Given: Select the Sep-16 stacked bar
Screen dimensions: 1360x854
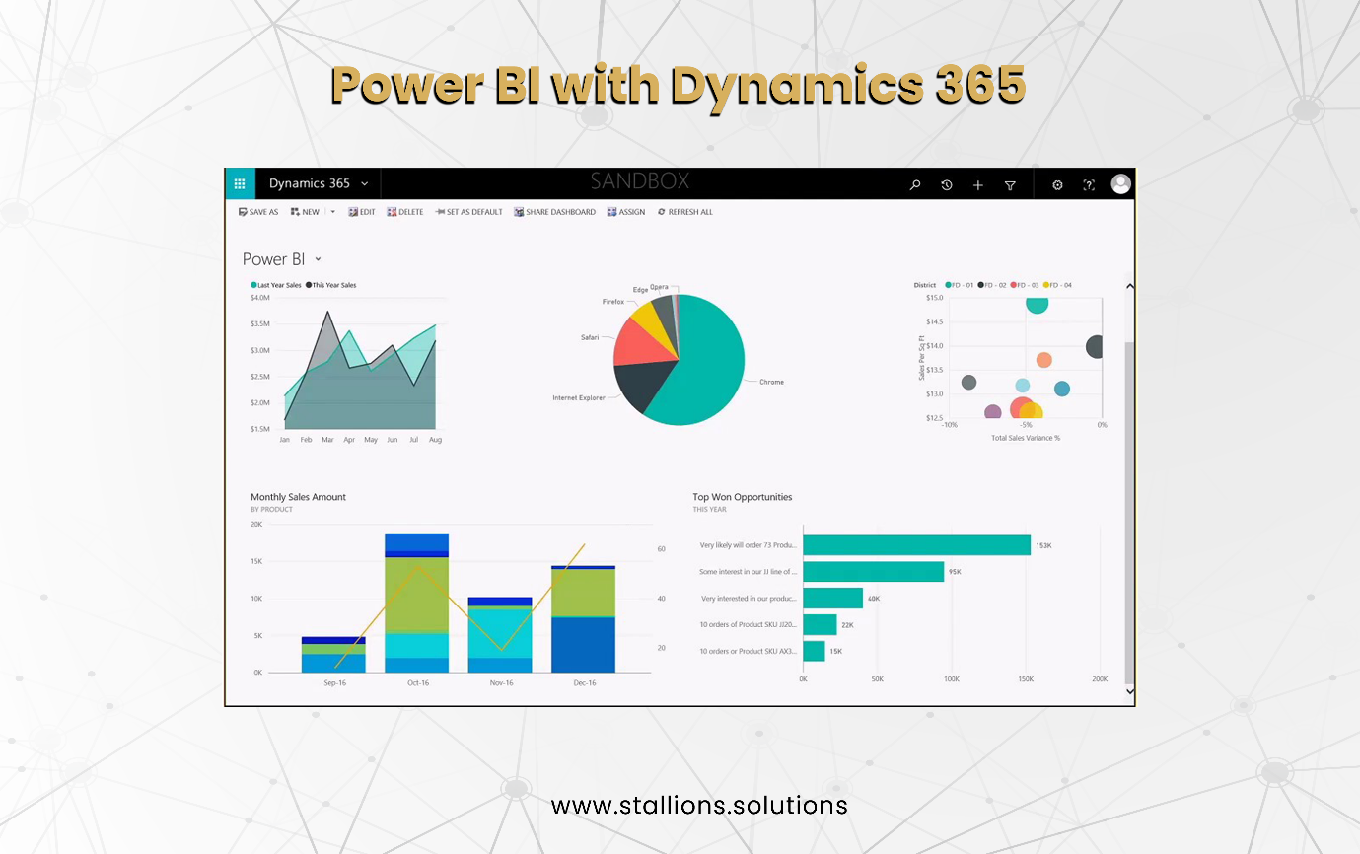Looking at the screenshot, I should coord(333,655).
